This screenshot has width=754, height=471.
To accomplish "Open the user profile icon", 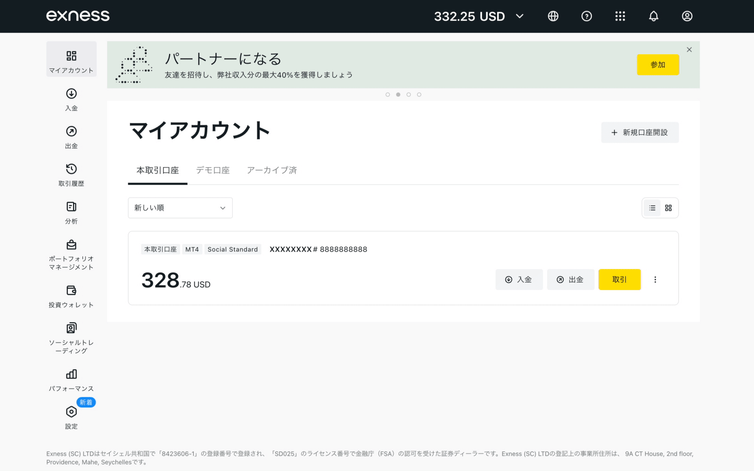I will coord(687,16).
